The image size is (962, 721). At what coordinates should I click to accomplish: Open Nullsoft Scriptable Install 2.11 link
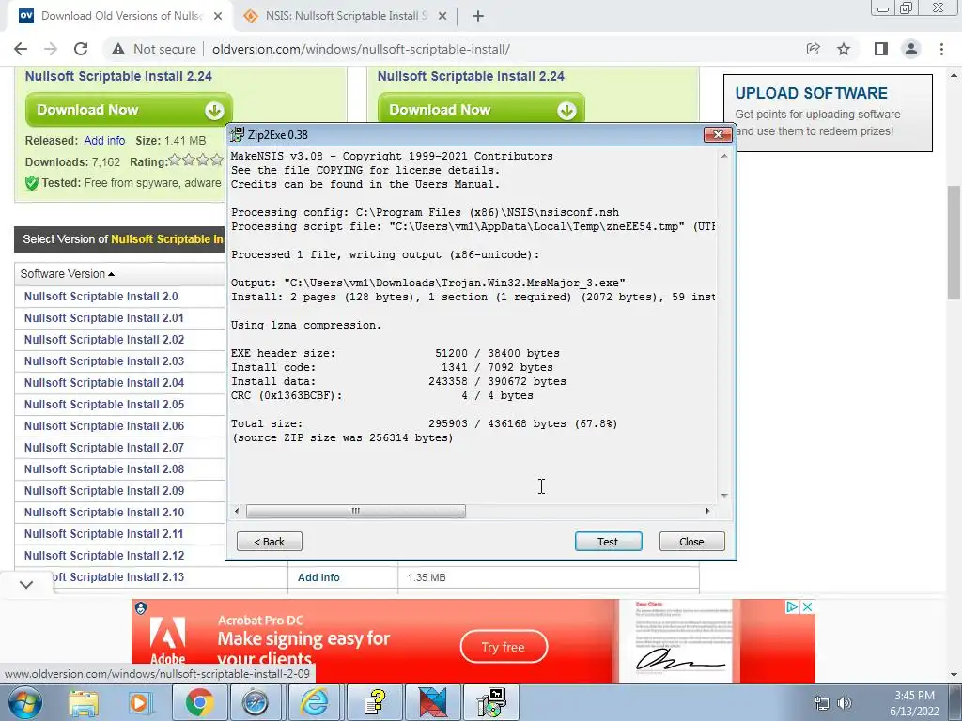pos(103,534)
